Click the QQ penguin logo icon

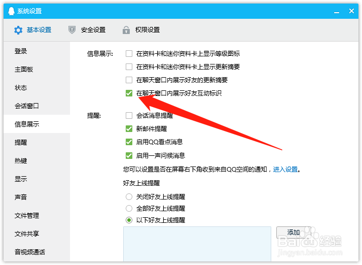[11, 11]
